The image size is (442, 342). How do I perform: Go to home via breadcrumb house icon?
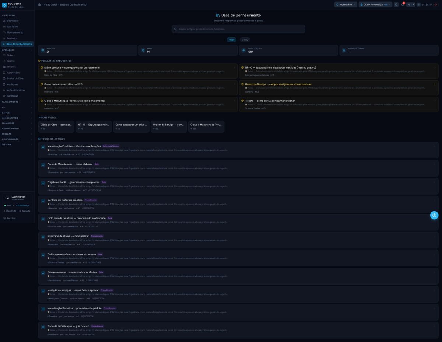pos(39,4)
